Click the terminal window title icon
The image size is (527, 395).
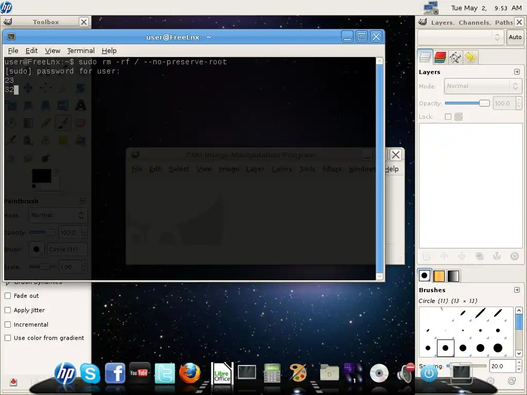(x=11, y=37)
